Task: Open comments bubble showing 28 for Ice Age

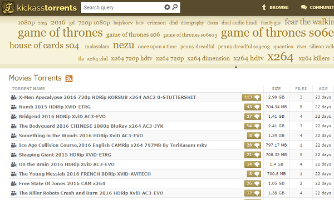Action: click(x=253, y=145)
